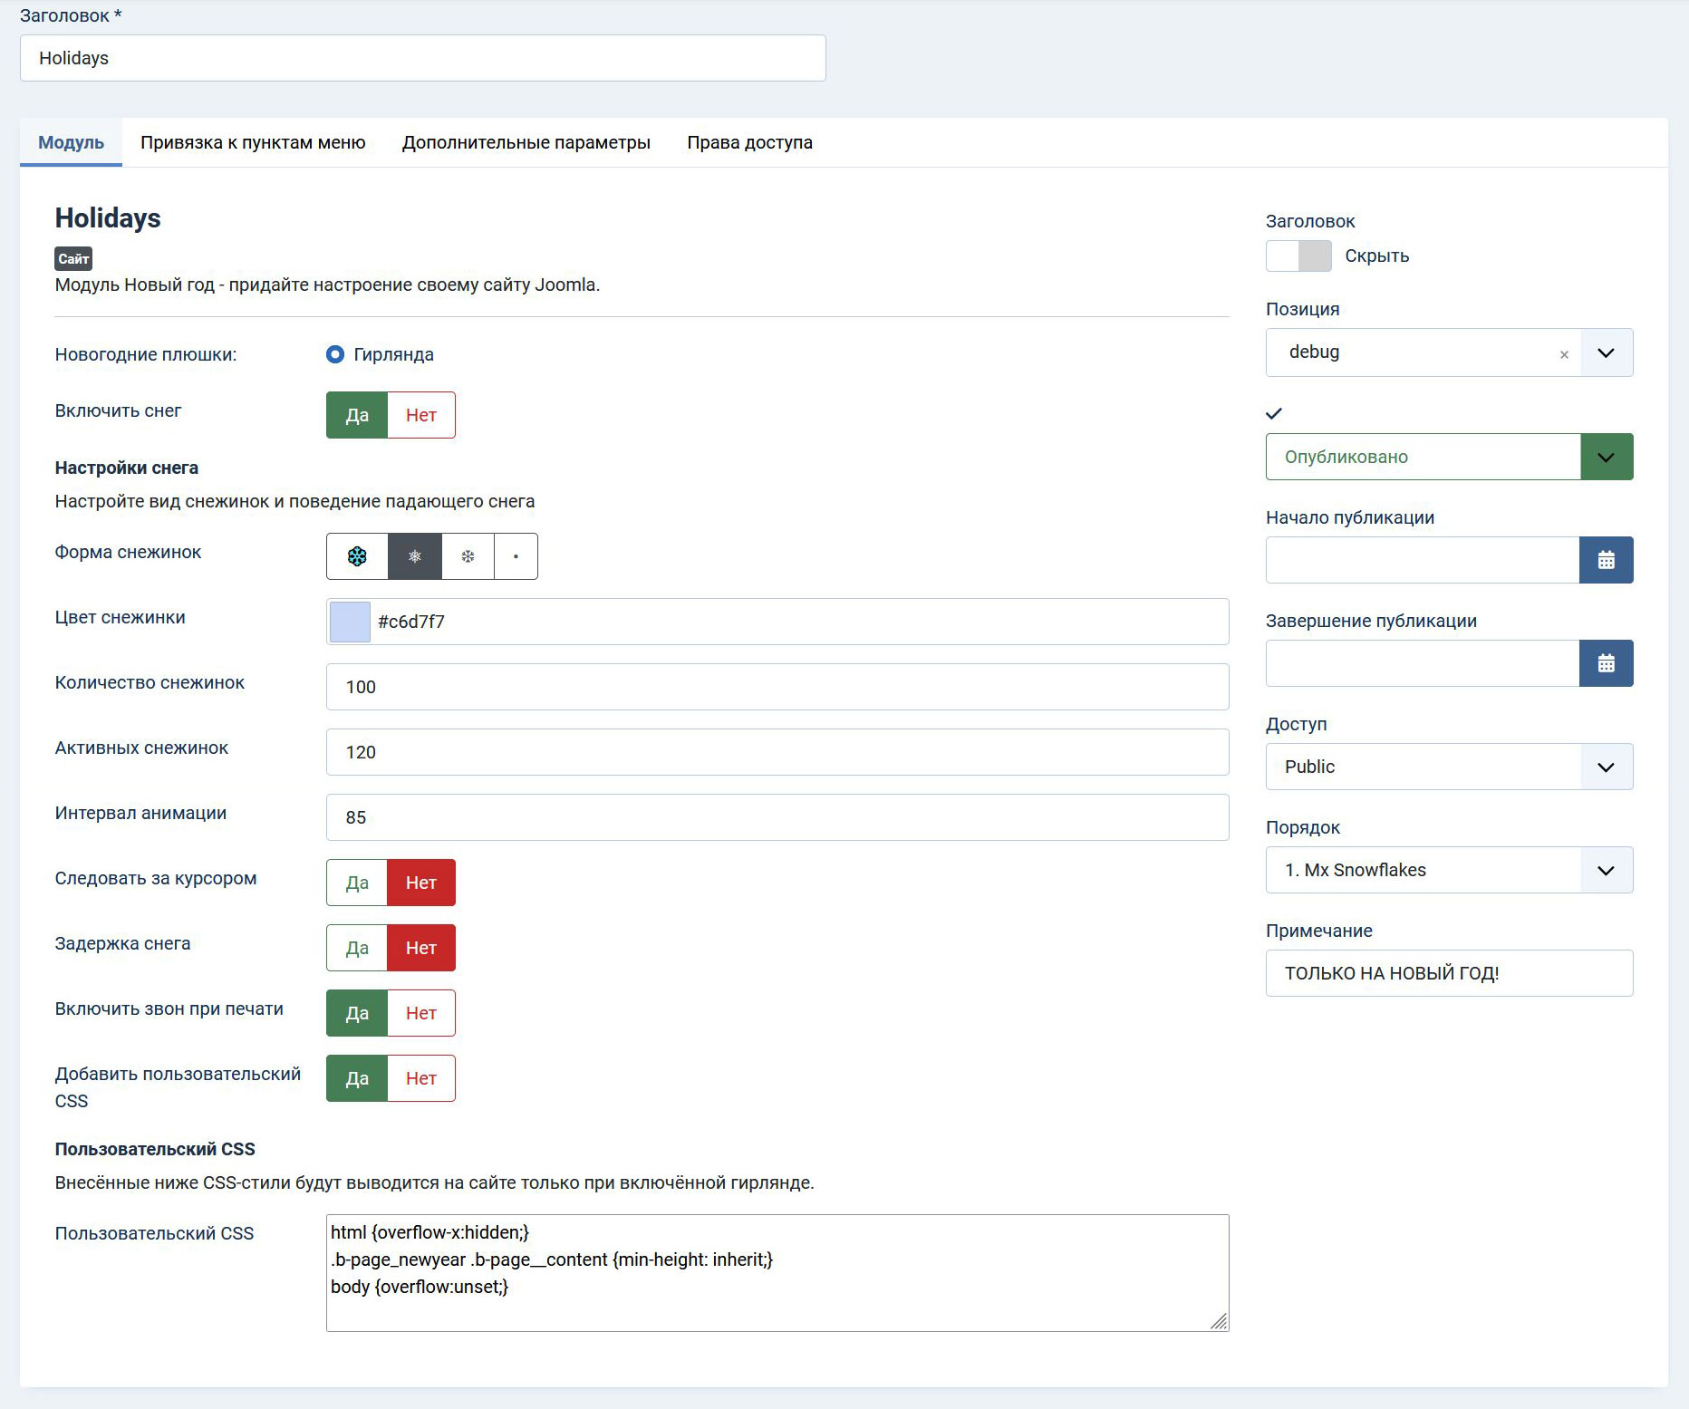This screenshot has height=1409, width=1689.
Task: Click the Скрыть label
Action: pyautogui.click(x=1377, y=256)
